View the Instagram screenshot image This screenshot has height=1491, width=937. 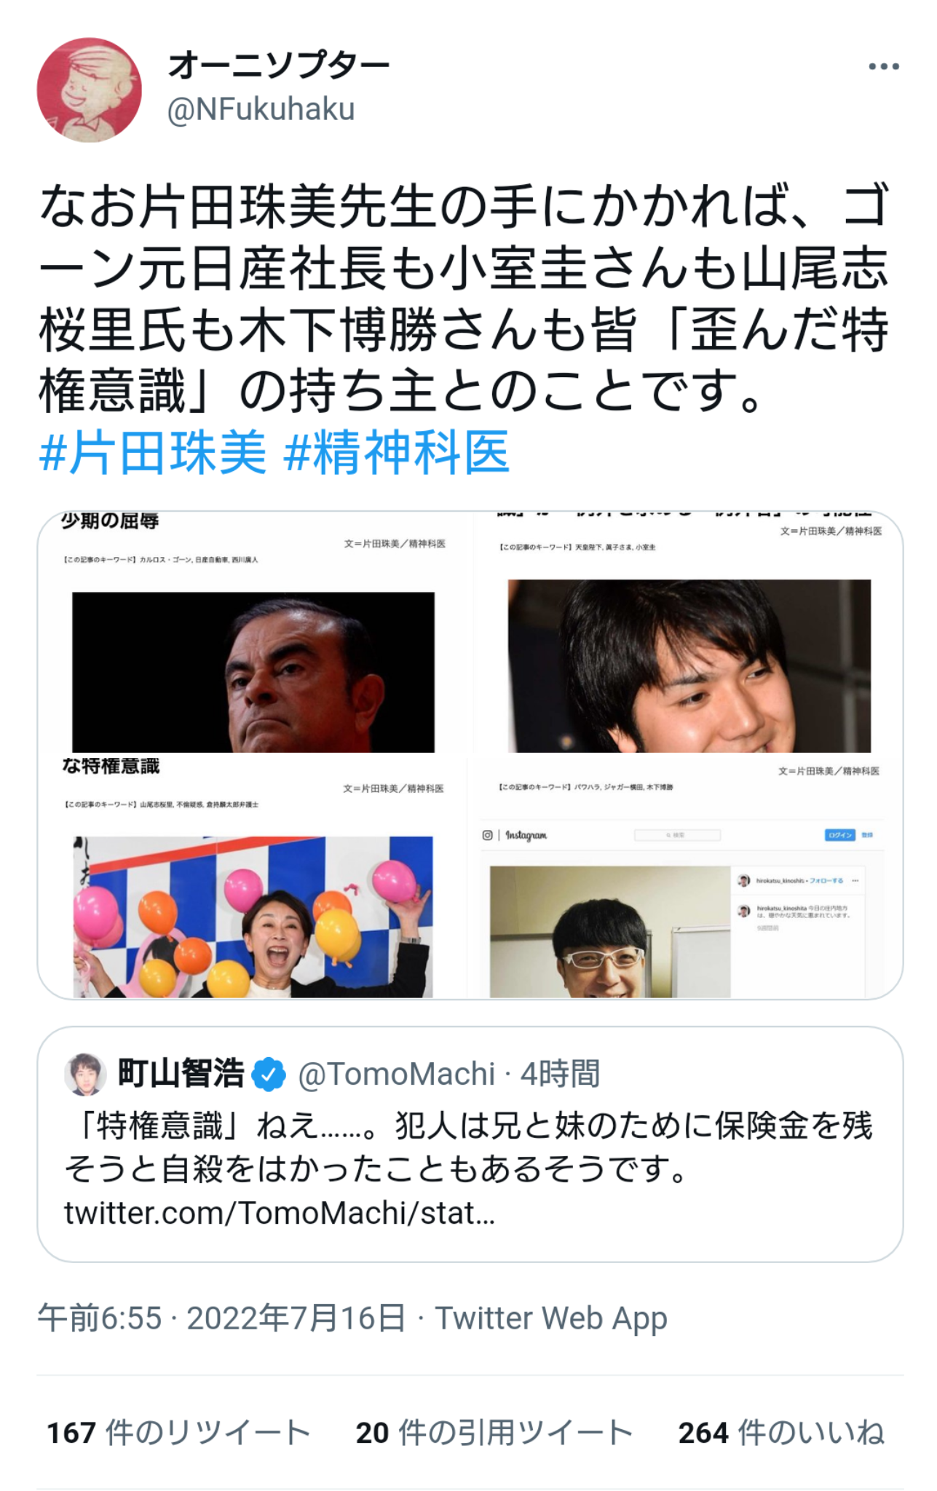pyautogui.click(x=688, y=877)
